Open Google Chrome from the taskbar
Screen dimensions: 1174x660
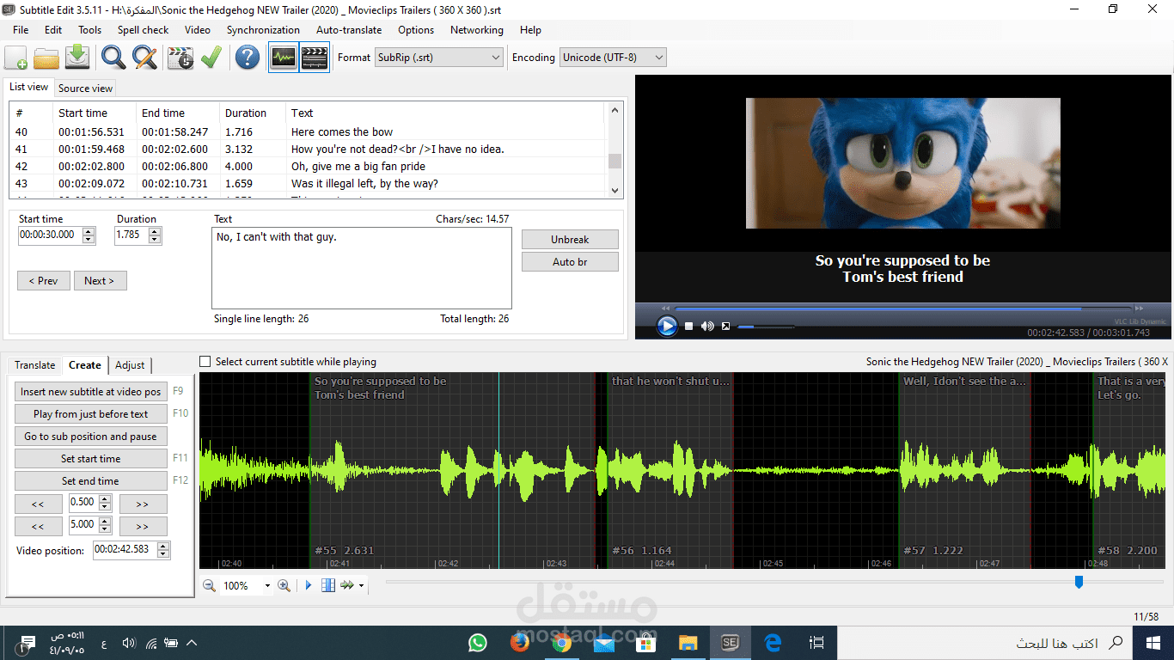(561, 643)
